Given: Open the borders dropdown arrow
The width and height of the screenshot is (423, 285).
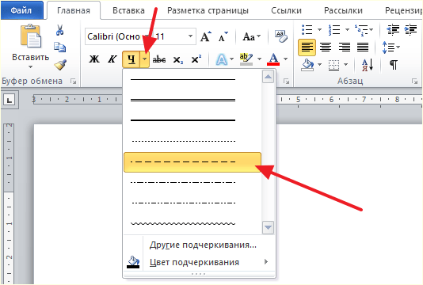Looking at the screenshot, I should pos(345,65).
